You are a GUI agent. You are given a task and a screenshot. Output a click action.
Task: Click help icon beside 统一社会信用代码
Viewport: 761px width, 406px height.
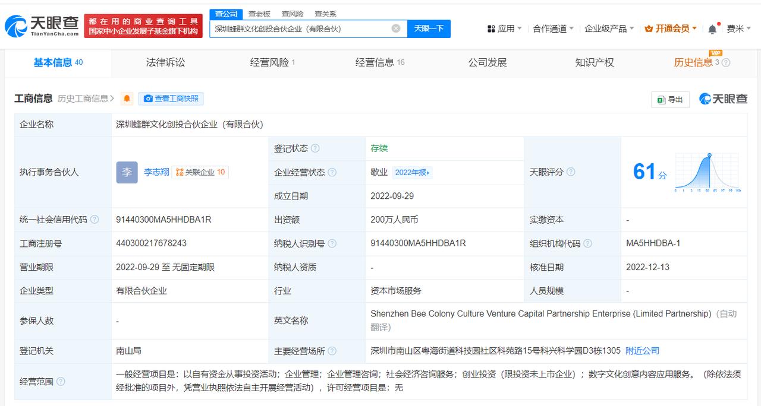95,220
